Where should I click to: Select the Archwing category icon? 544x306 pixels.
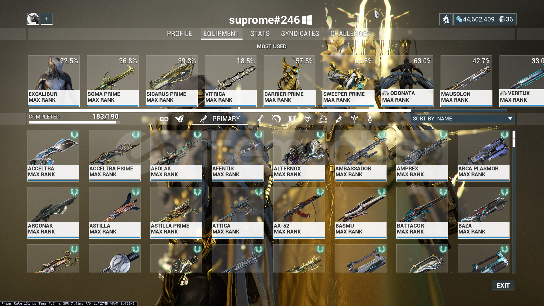[323, 119]
